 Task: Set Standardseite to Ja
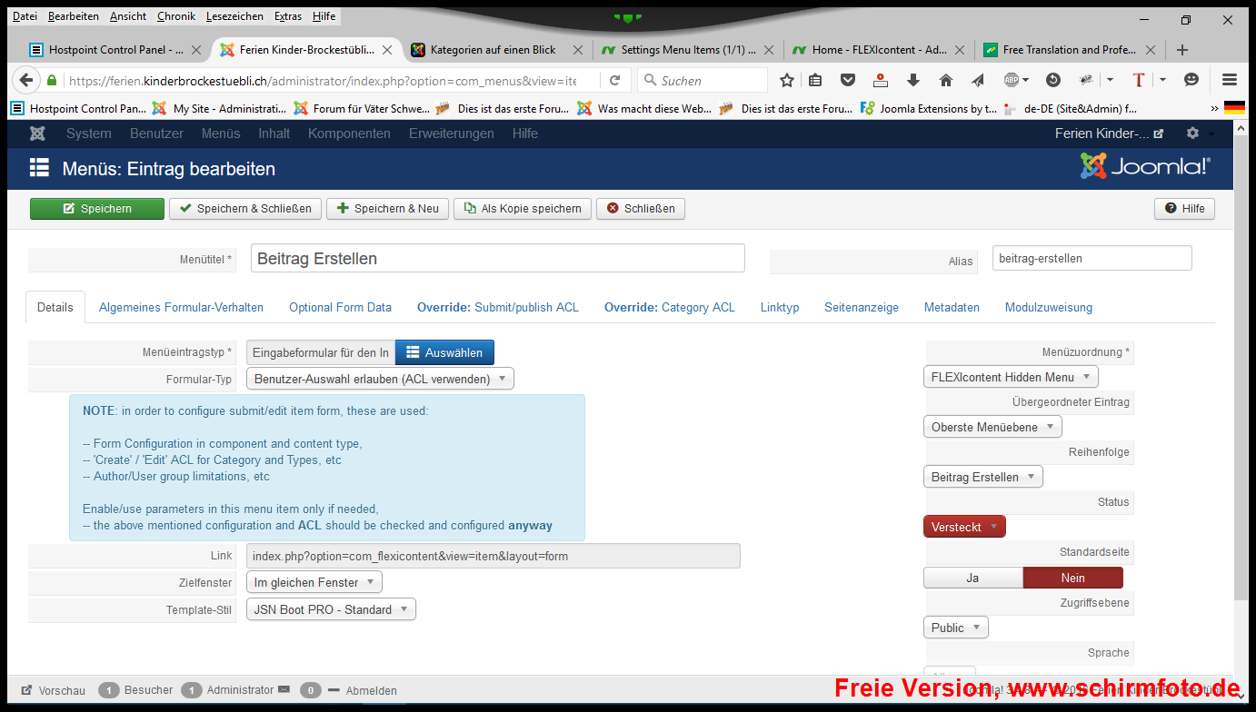coord(972,578)
